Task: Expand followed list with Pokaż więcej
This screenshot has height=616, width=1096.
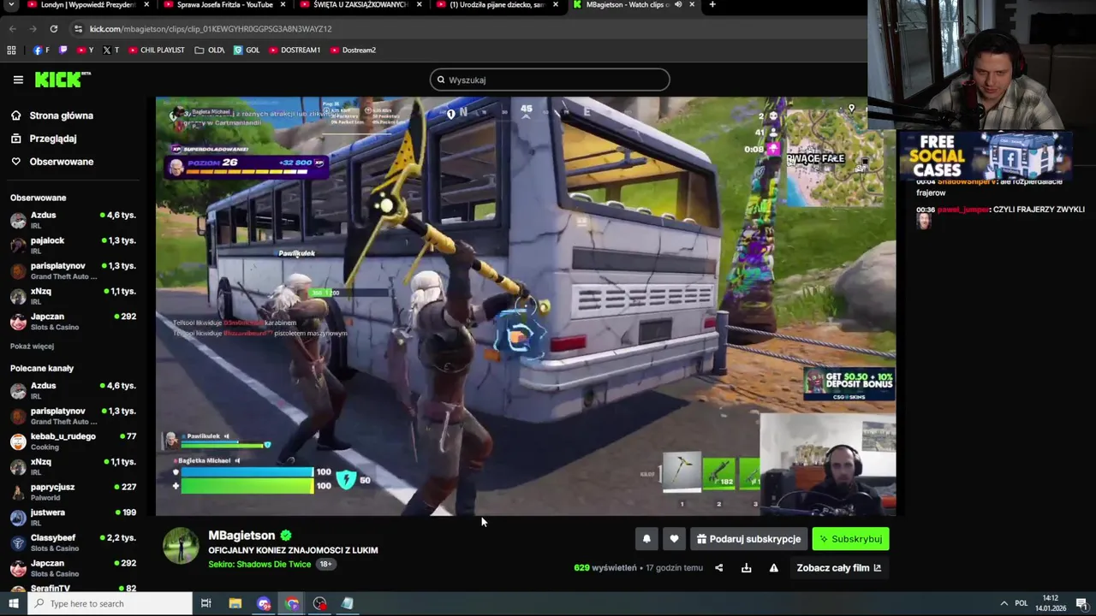Action: coord(32,346)
